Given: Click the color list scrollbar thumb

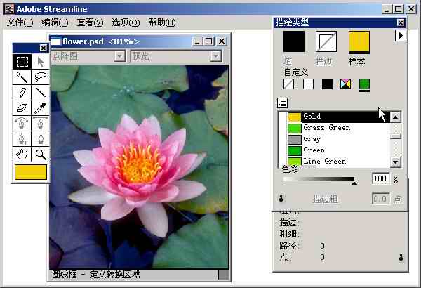Looking at the screenshot, I should [x=396, y=136].
